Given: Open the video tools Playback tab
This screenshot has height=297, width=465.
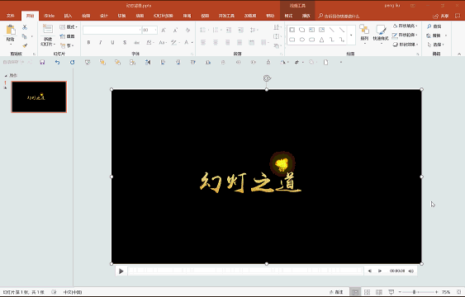Looking at the screenshot, I should tap(306, 16).
